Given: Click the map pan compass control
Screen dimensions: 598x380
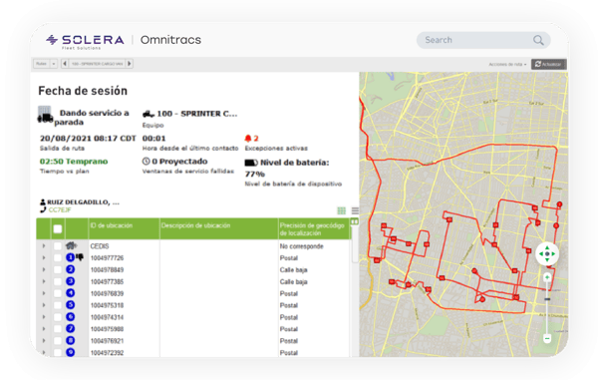Looking at the screenshot, I should (547, 253).
